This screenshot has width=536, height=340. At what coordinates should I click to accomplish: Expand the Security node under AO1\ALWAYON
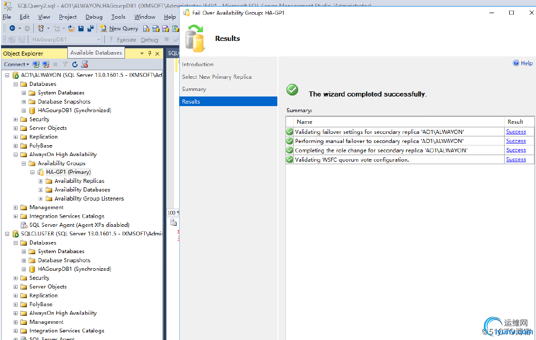click(15, 119)
